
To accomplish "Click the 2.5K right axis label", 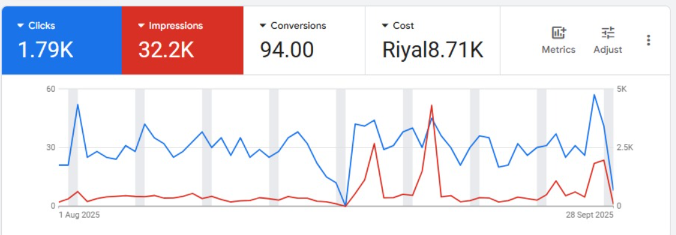I will [624, 147].
